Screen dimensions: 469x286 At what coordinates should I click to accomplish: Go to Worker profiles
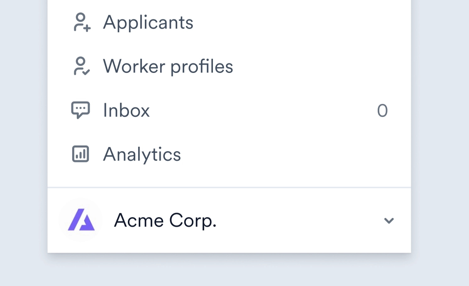tap(168, 66)
